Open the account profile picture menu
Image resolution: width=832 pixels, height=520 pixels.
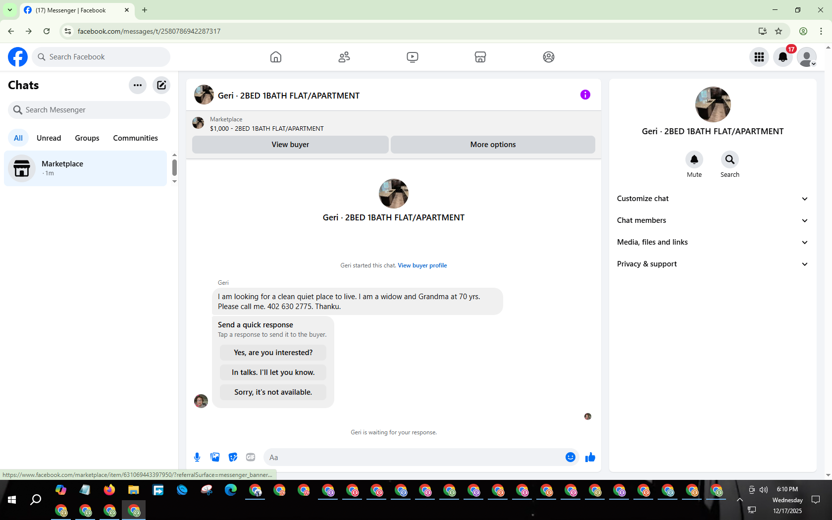click(807, 57)
